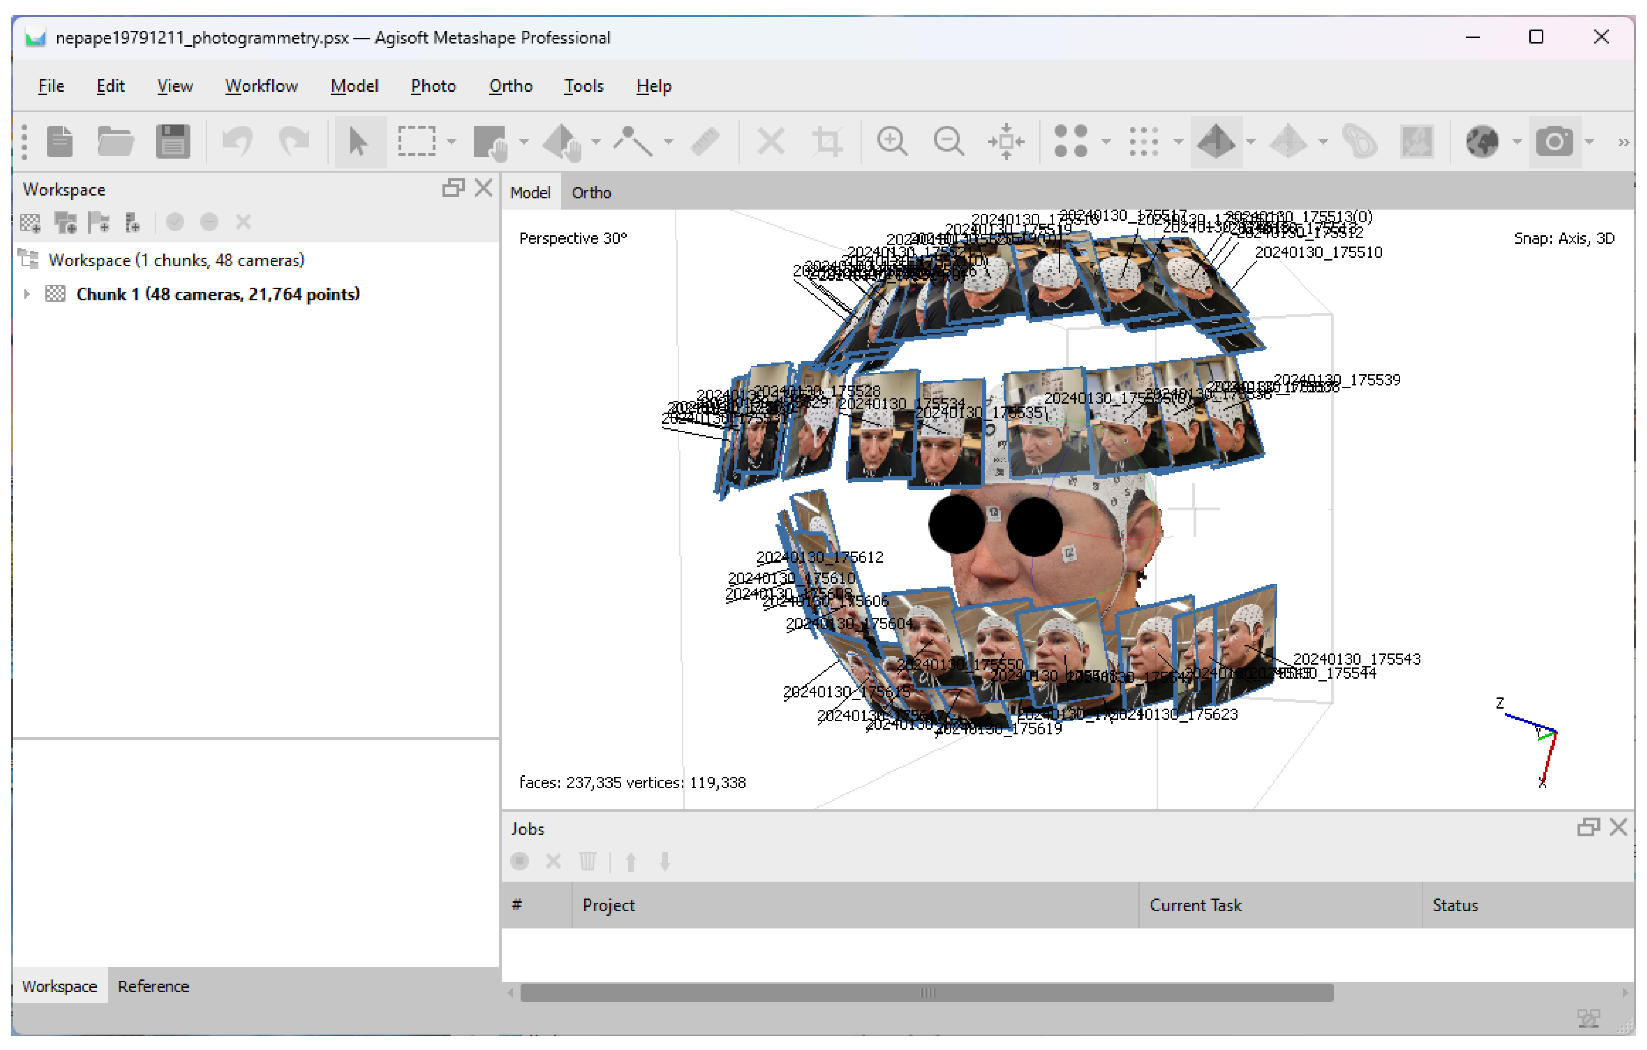The width and height of the screenshot is (1647, 1050).
Task: Click the Add Chunk icon in Workspace
Action: click(x=30, y=222)
